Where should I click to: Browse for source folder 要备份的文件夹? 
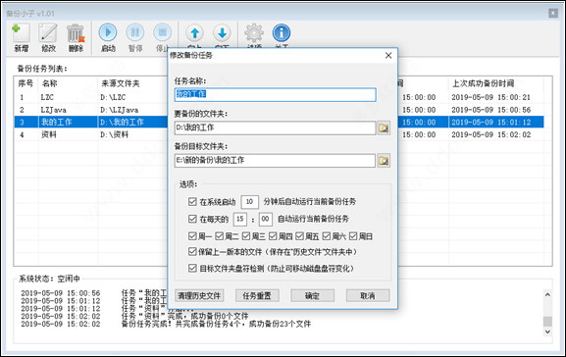click(x=384, y=127)
